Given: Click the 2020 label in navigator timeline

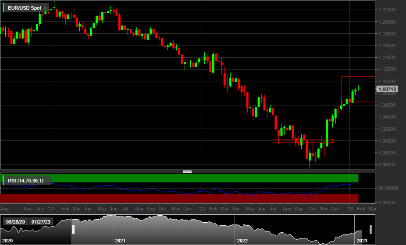Looking at the screenshot, I should coord(7,241).
